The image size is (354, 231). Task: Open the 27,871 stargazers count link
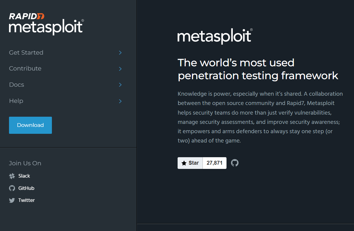click(214, 163)
